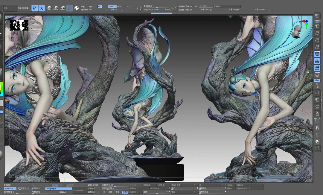The width and height of the screenshot is (323, 195).
Task: Activate the Edit mode button
Action: click(x=34, y=8)
